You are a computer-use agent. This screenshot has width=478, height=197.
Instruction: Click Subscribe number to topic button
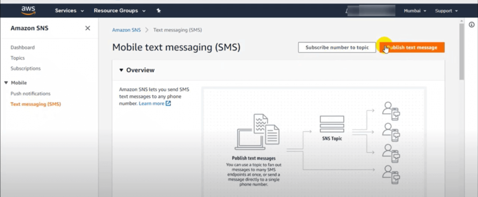coord(337,48)
